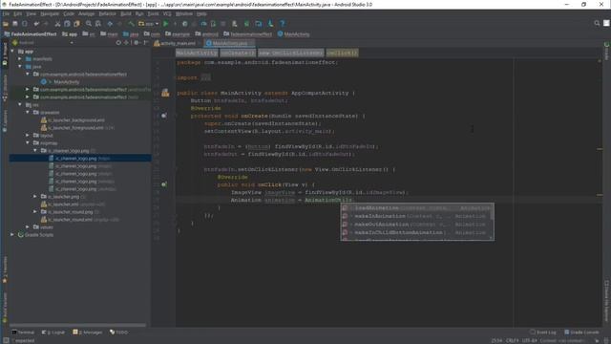
Task: Open the Navigate menu
Action: [x=50, y=13]
